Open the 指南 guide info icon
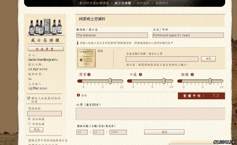 pos(78,95)
